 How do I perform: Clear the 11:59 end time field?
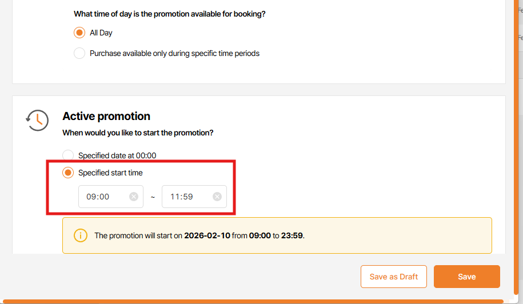pyautogui.click(x=217, y=197)
